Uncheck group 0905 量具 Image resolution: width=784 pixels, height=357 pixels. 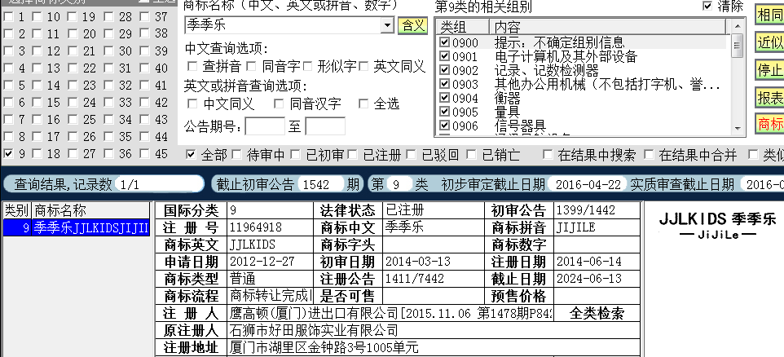pos(444,112)
